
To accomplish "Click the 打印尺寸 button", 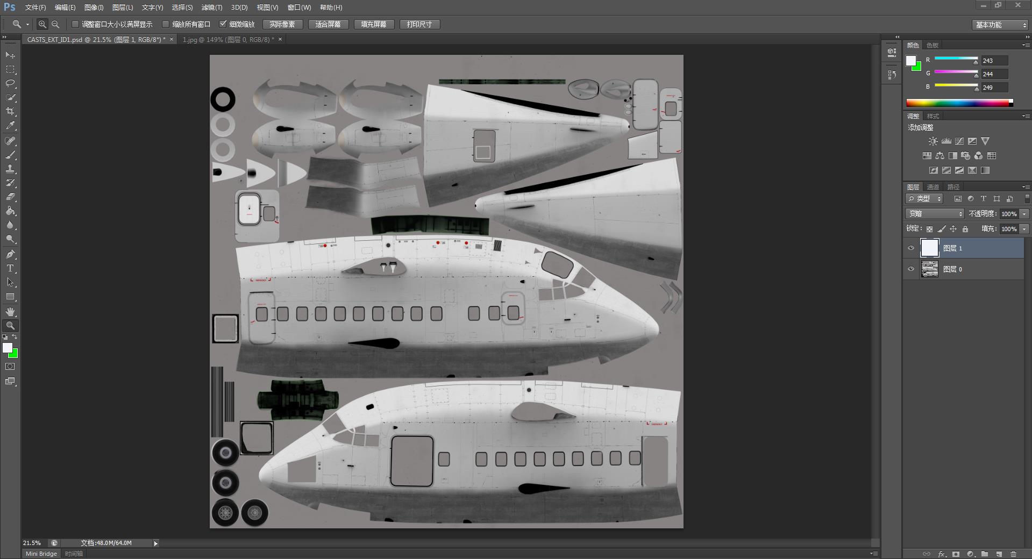I will [x=419, y=24].
